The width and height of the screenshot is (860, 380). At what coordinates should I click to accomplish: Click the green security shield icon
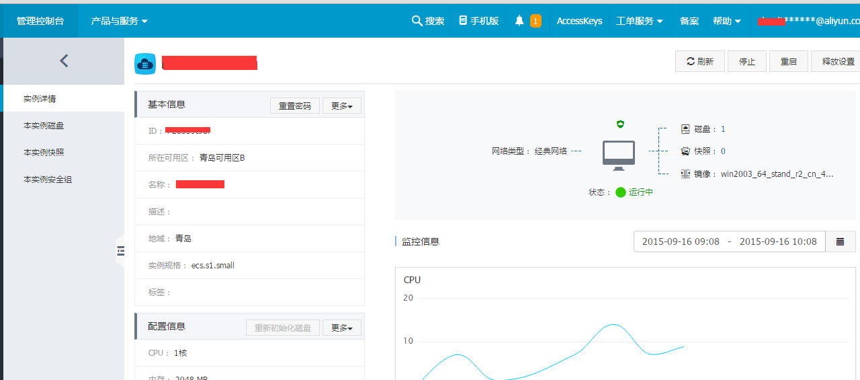click(x=620, y=124)
